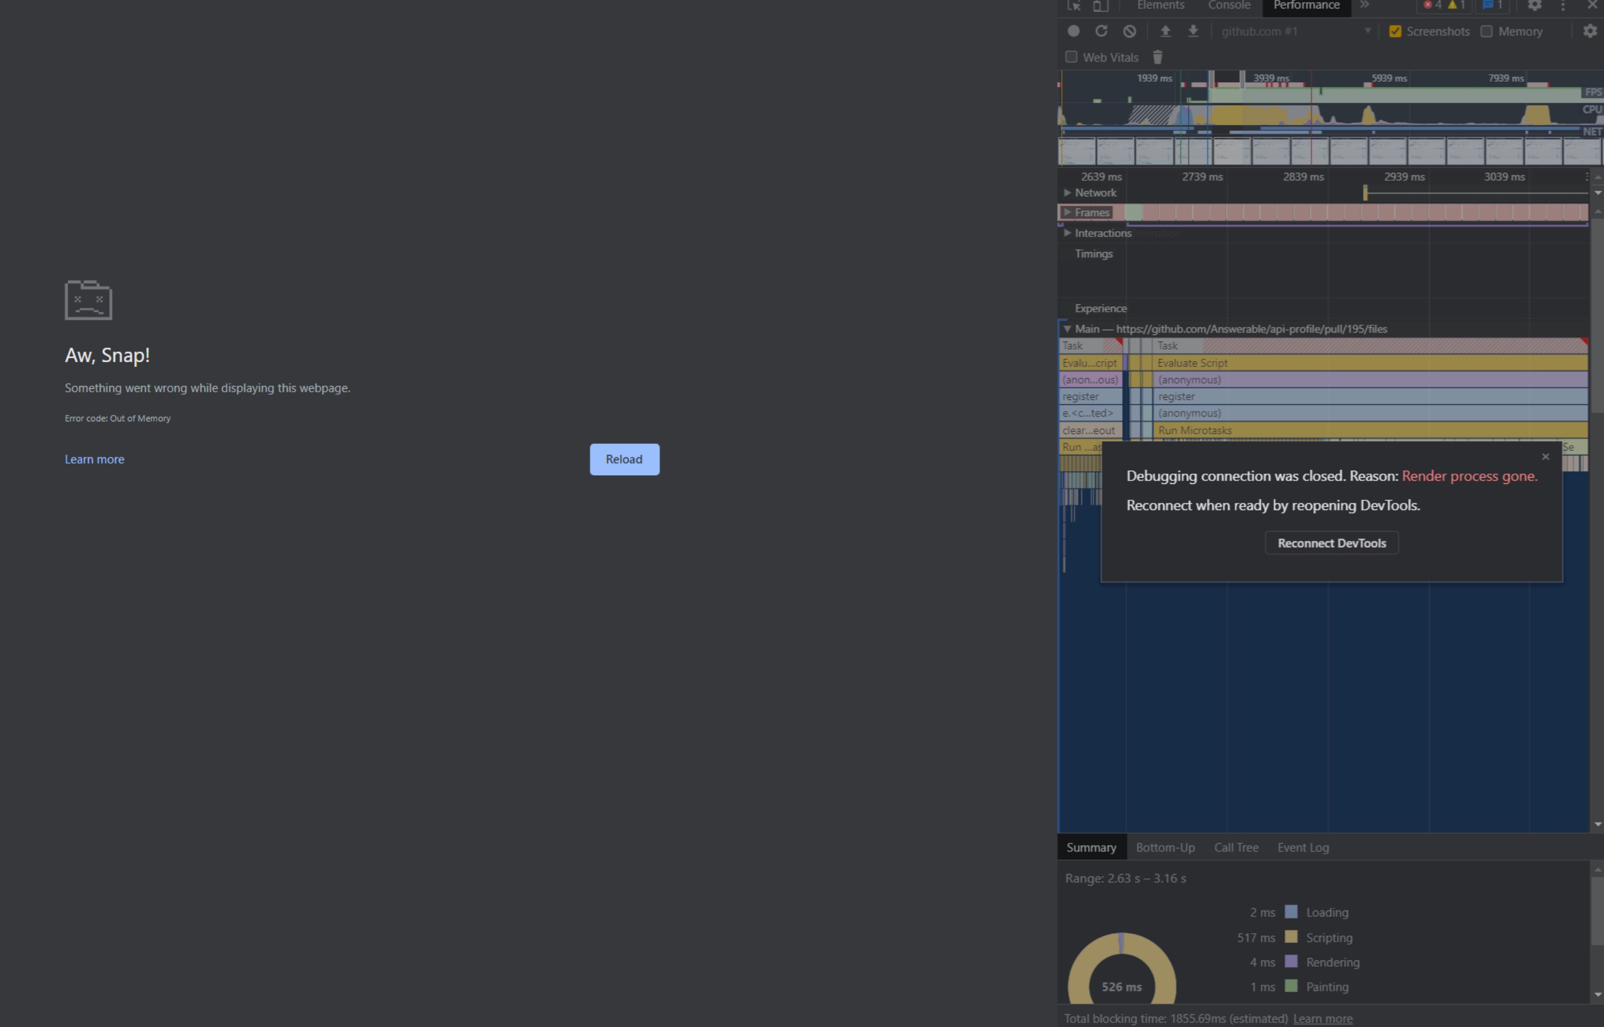Image resolution: width=1604 pixels, height=1027 pixels.
Task: Click the sad tab Aw Snap icon
Action: point(89,300)
